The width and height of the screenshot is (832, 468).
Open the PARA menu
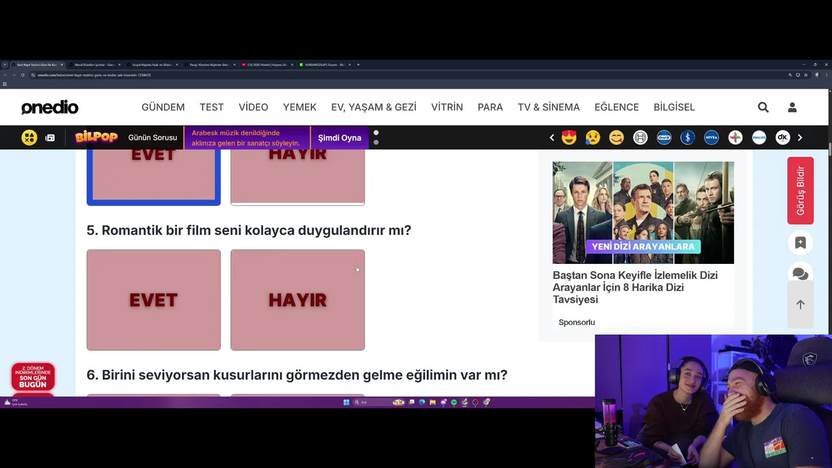click(x=490, y=107)
